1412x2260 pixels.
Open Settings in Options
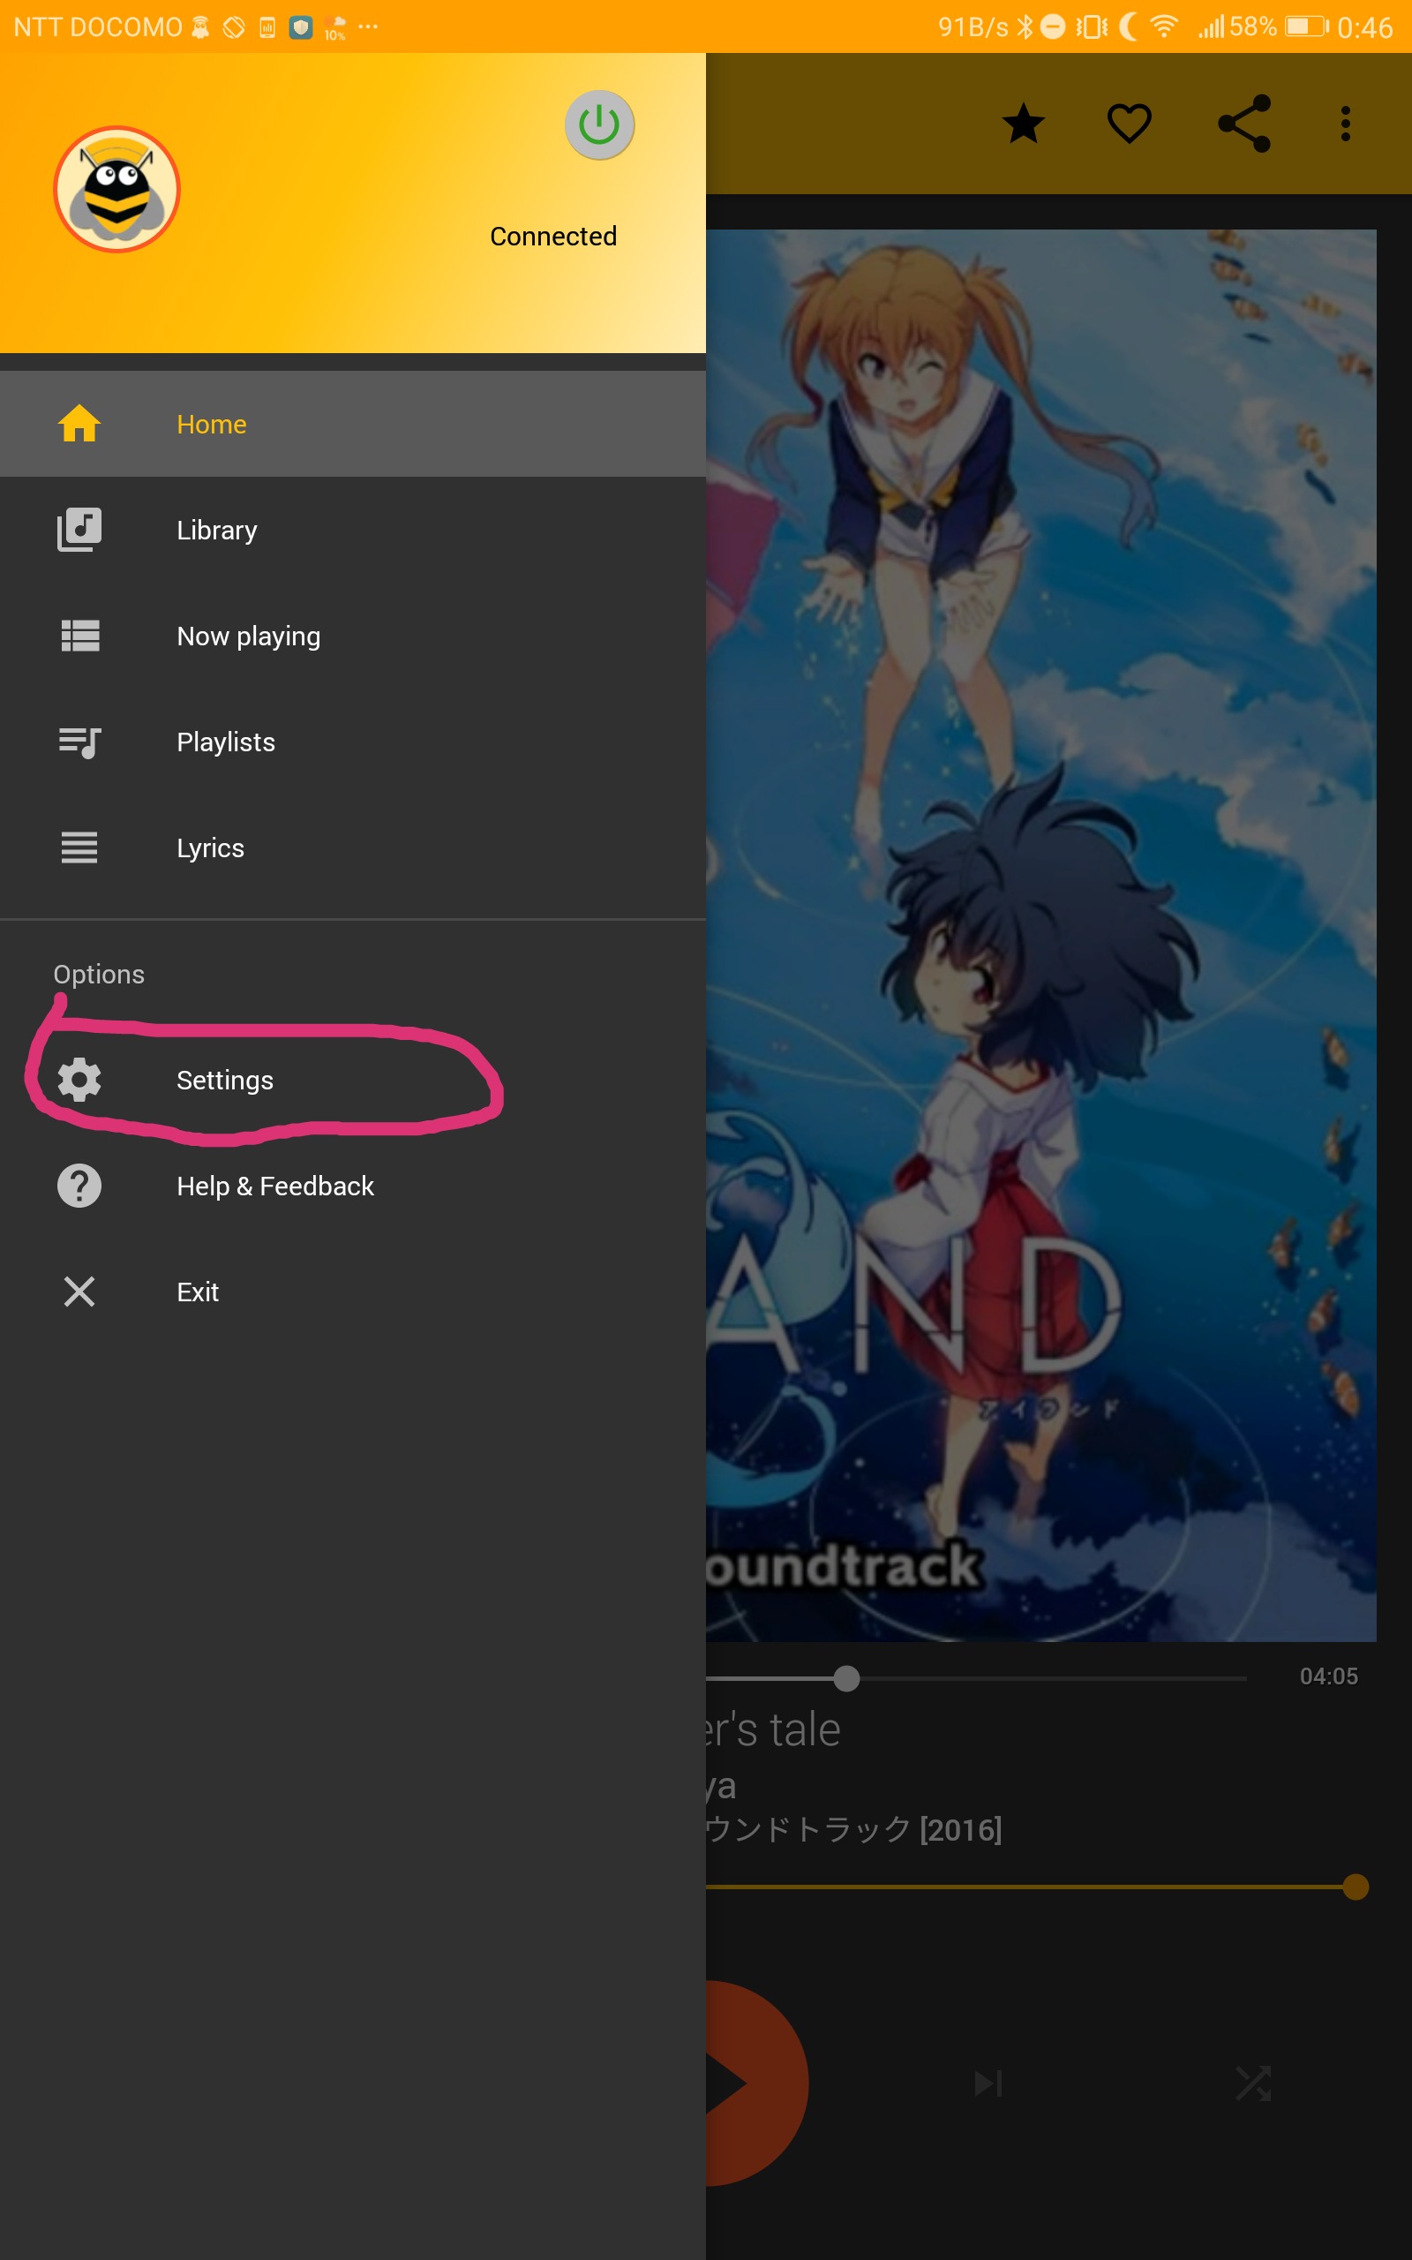point(353,1081)
